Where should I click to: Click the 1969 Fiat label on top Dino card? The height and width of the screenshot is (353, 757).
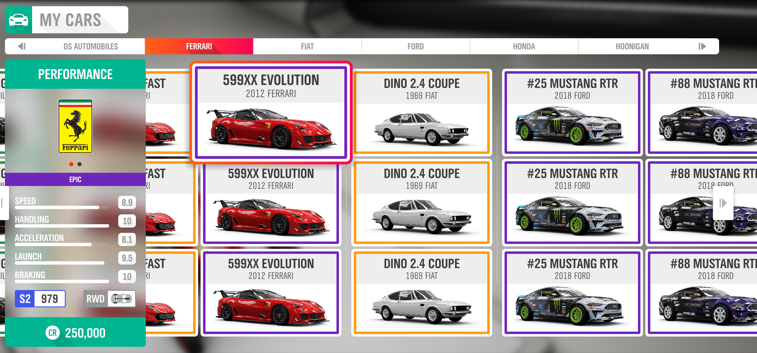(x=422, y=95)
